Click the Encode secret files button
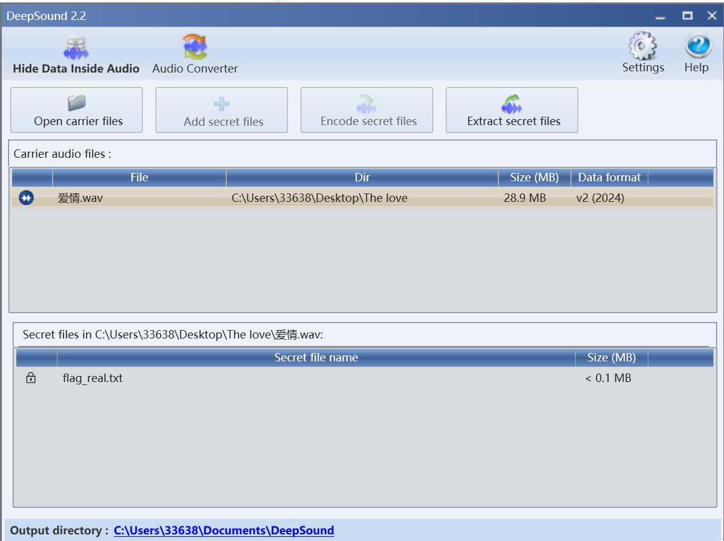This screenshot has width=724, height=541. [x=367, y=111]
